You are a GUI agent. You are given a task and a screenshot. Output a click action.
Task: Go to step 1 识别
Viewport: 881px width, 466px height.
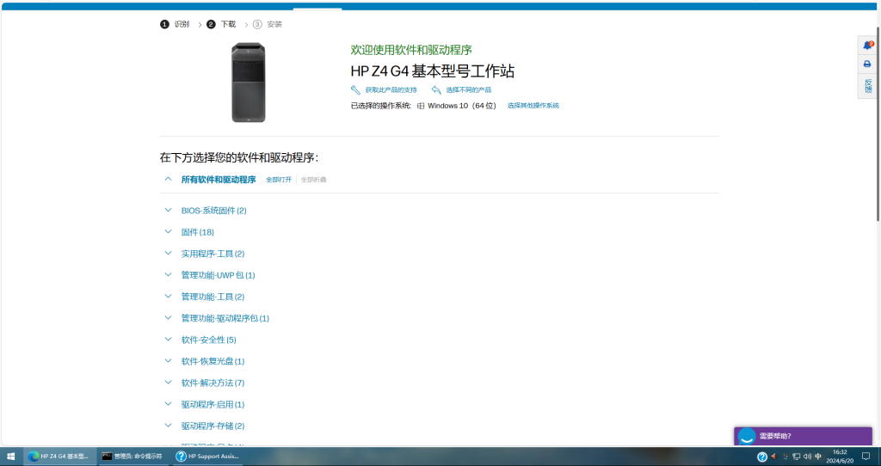(175, 24)
